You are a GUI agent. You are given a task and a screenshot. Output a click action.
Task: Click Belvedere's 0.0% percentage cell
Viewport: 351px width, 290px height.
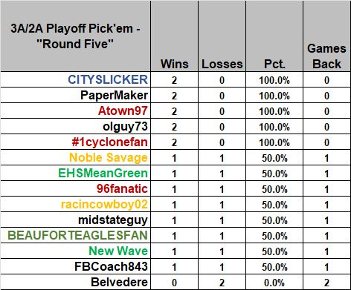(274, 283)
